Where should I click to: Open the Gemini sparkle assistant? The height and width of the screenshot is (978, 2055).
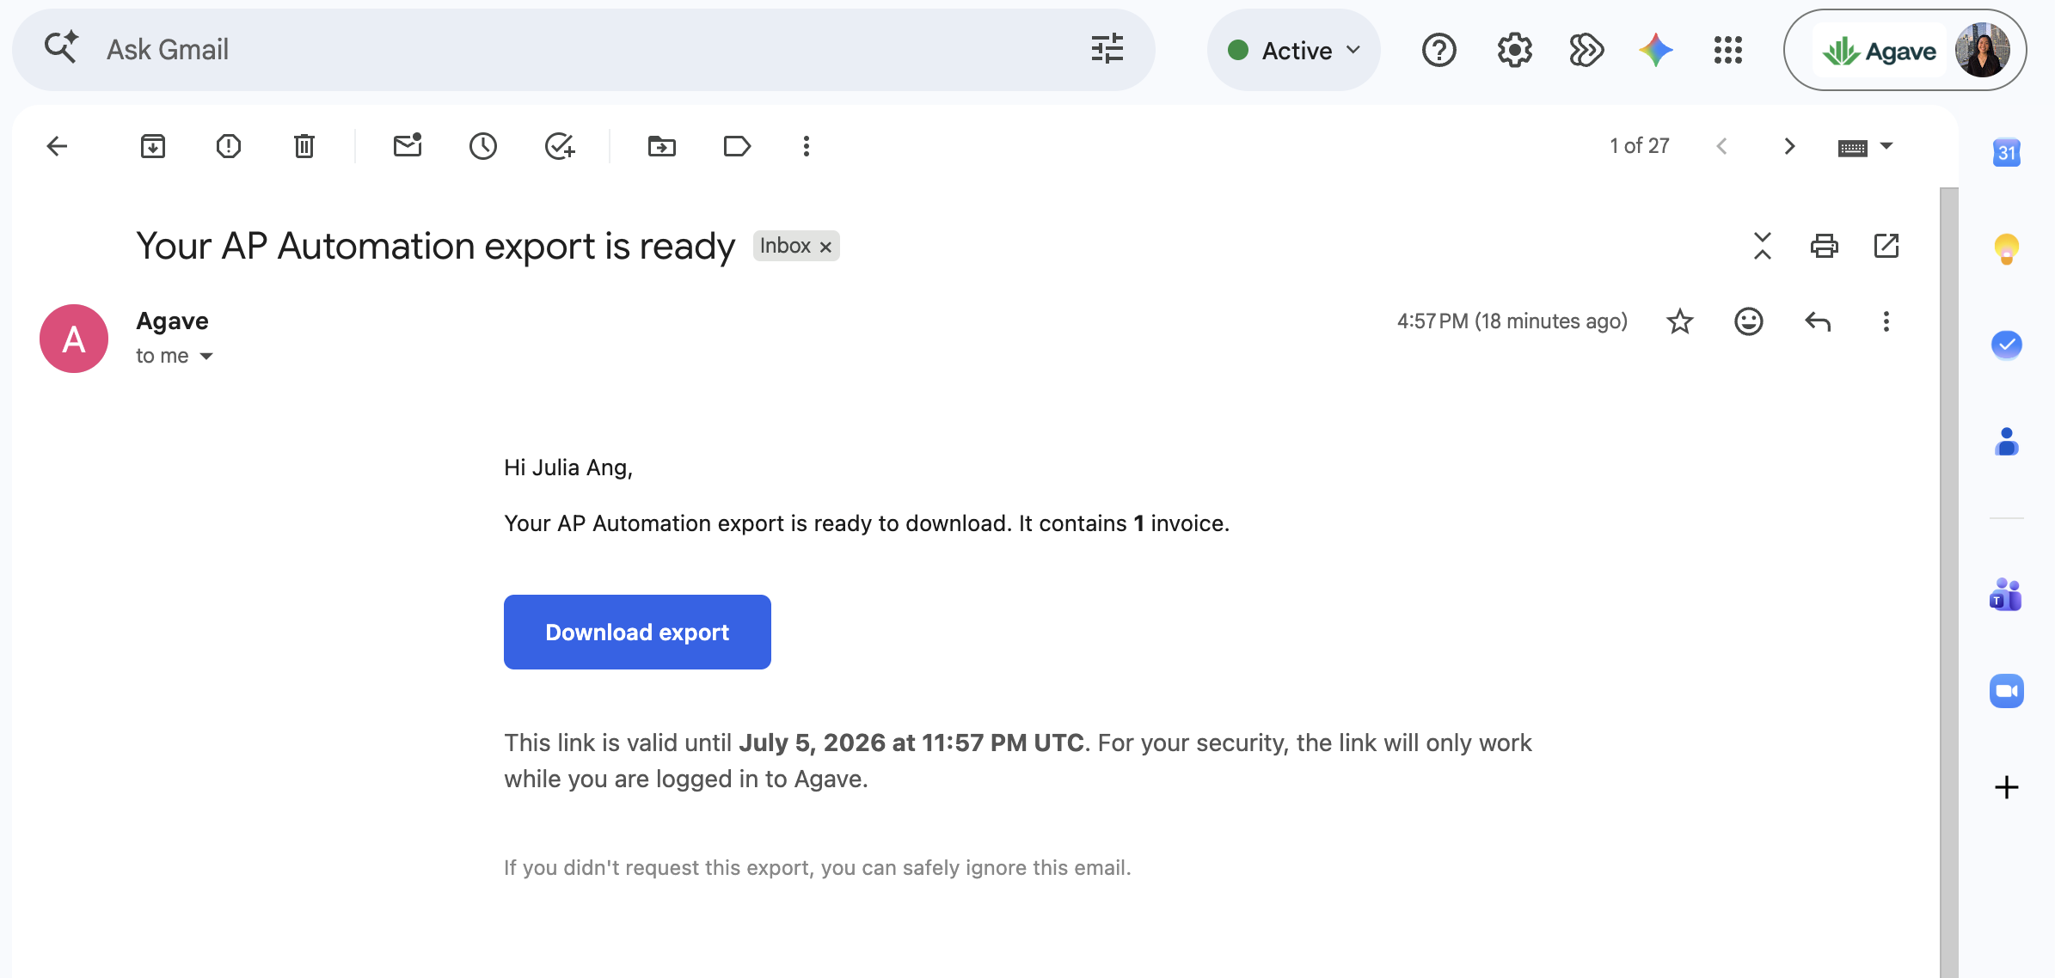pos(1656,50)
